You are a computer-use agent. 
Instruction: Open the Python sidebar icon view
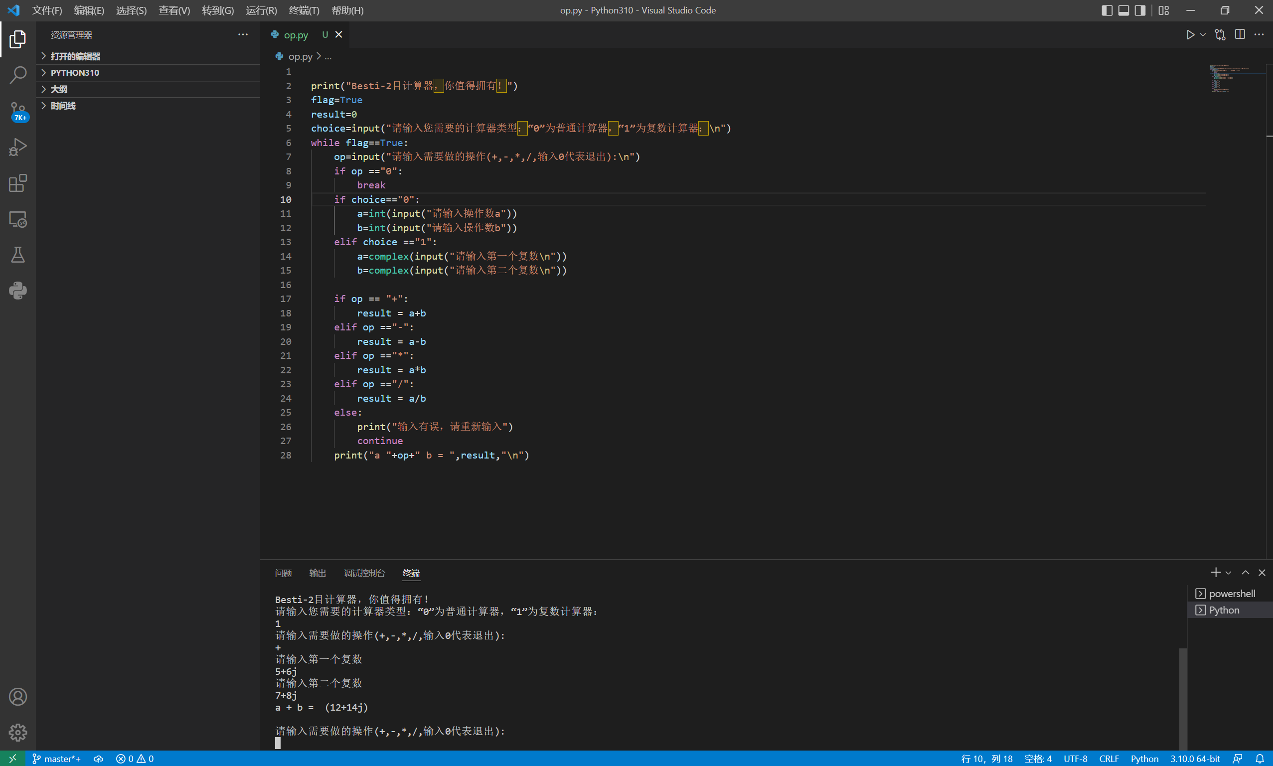coord(17,291)
